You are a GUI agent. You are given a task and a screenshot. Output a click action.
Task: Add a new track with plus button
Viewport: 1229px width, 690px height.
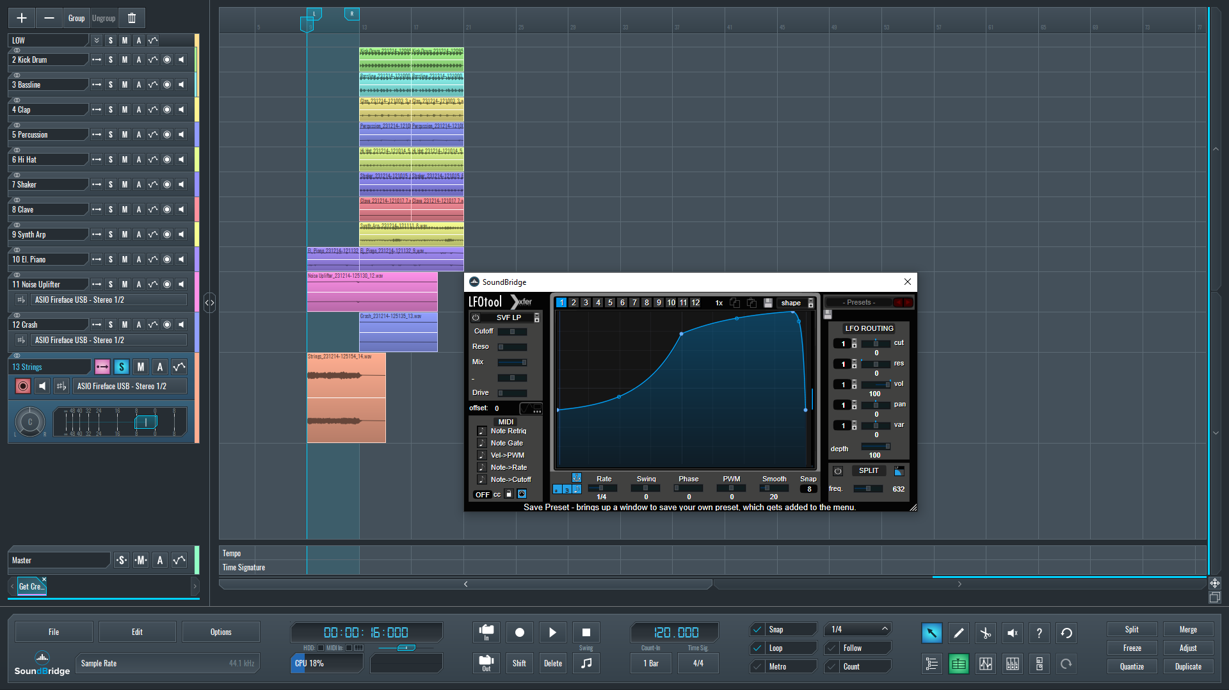click(x=22, y=18)
